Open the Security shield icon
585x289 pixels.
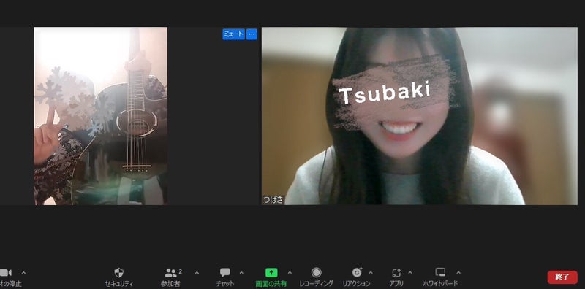118,273
